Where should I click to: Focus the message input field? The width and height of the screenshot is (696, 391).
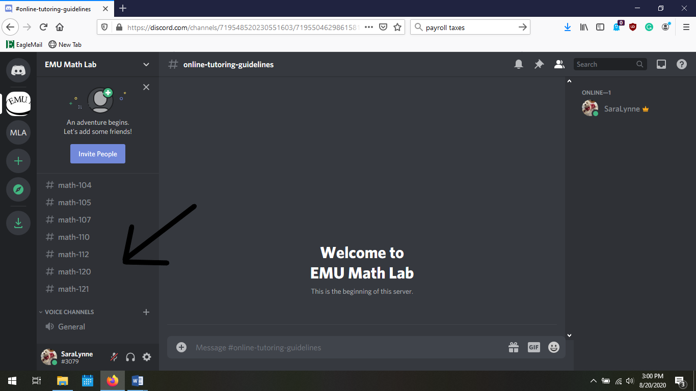point(346,348)
